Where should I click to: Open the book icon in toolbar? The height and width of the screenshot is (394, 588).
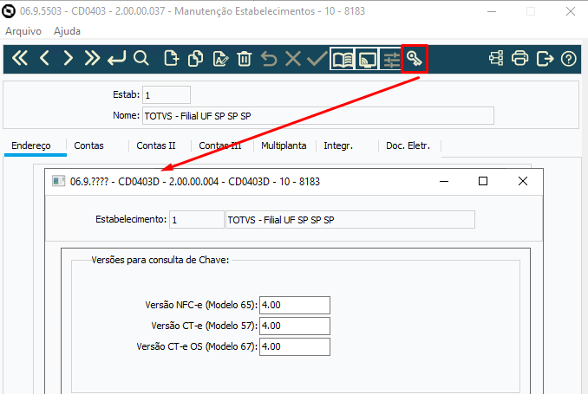point(343,59)
